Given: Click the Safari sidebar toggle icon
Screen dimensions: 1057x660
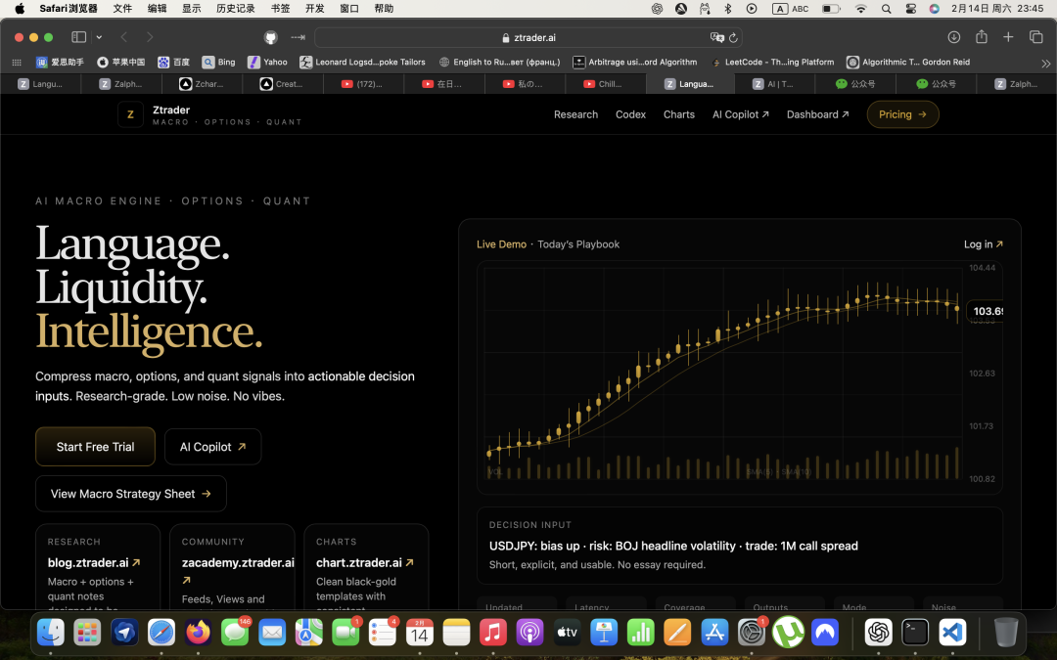Looking at the screenshot, I should click(78, 37).
